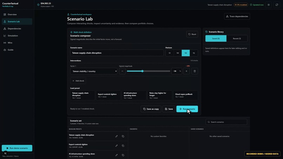Reset the scenario composer

[x=192, y=34]
